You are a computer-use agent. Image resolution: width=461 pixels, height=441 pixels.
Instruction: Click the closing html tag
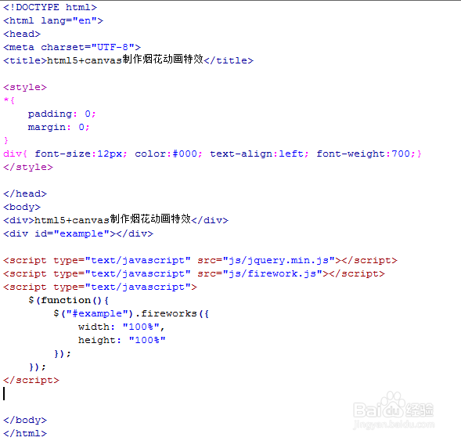click(25, 433)
